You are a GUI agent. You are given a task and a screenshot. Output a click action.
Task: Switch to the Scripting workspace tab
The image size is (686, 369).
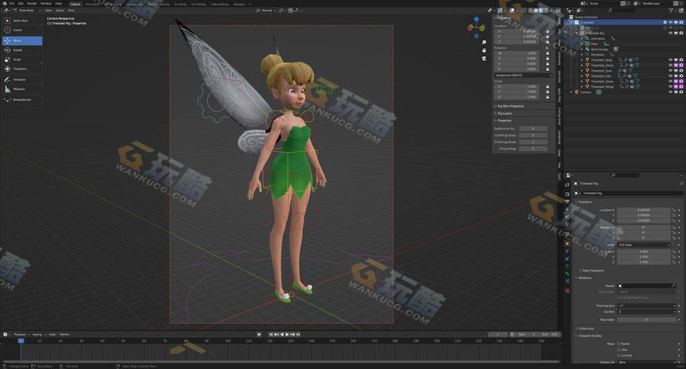click(180, 4)
